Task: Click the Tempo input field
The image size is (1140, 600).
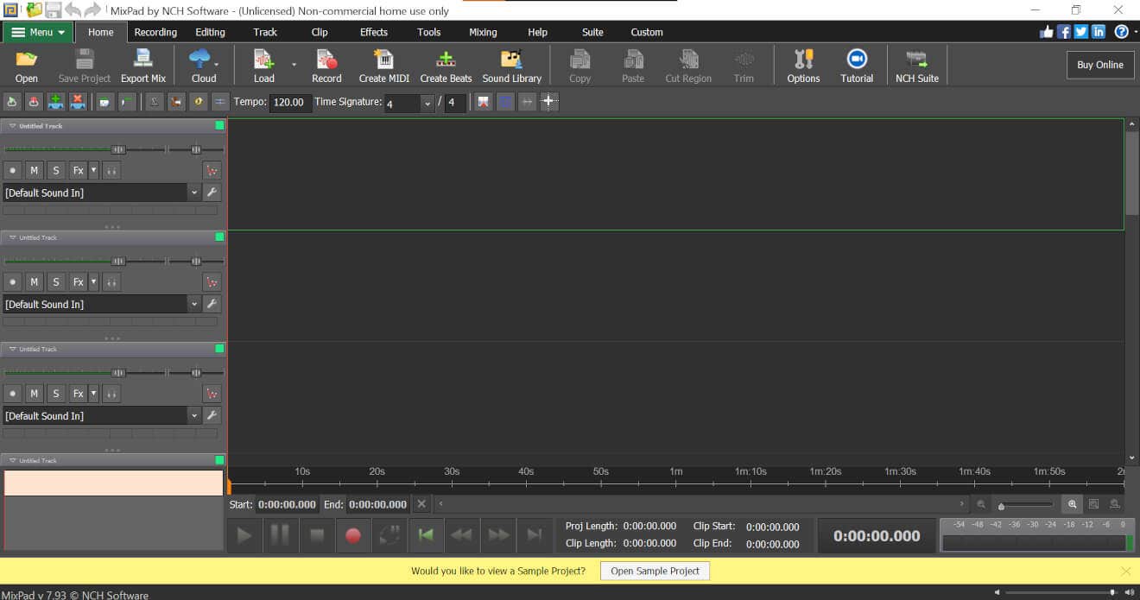Action: (x=290, y=102)
